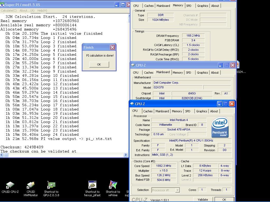Image resolution: width=270 pixels, height=202 pixels.
Task: Minimize the front CPU-Z window
Action: [x=219, y=104]
